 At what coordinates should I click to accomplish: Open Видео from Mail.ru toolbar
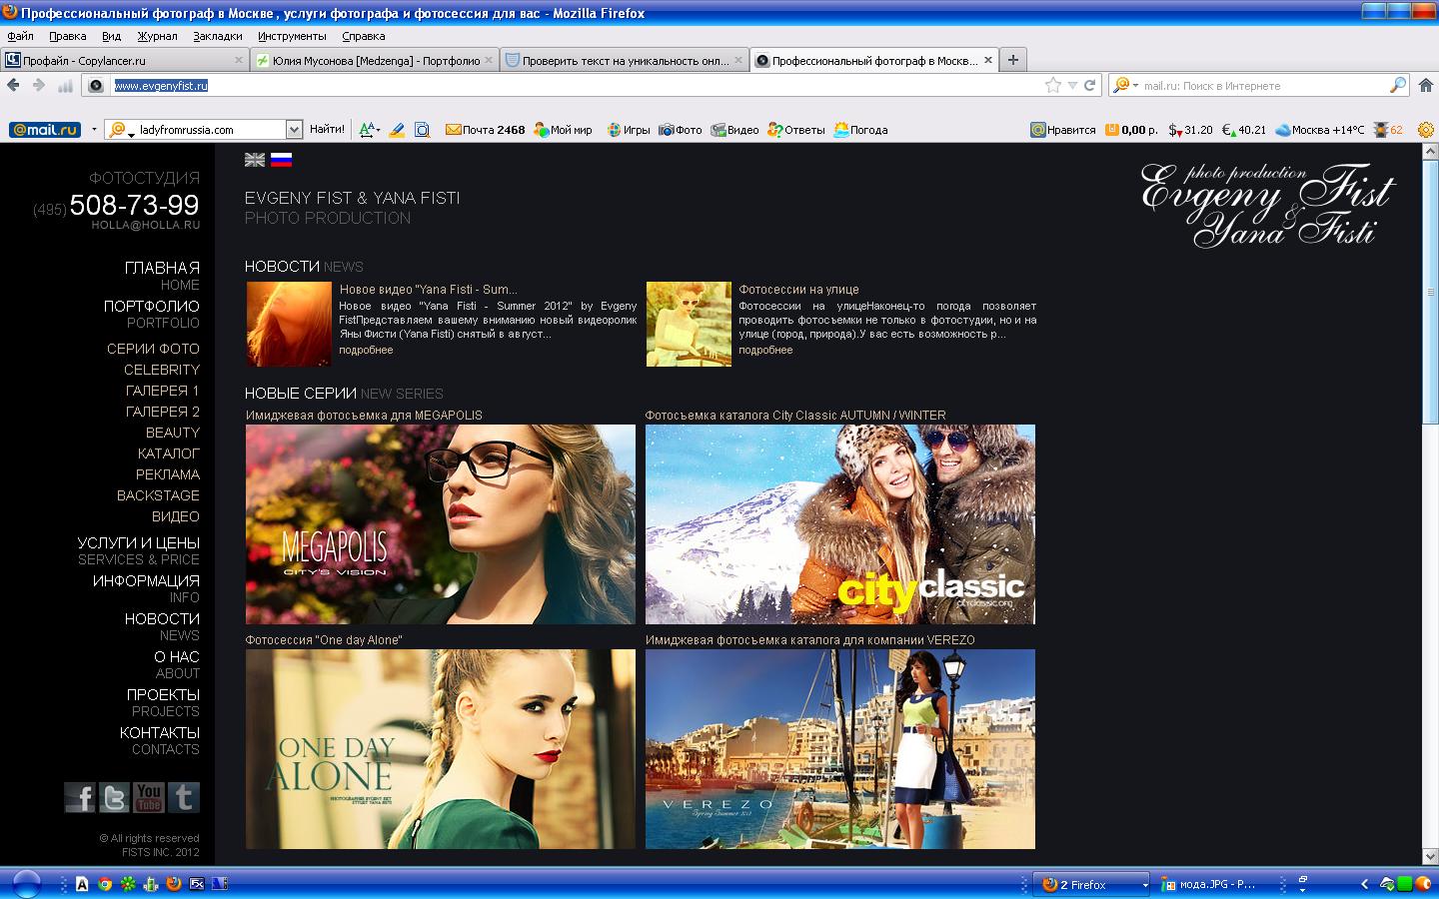734,130
